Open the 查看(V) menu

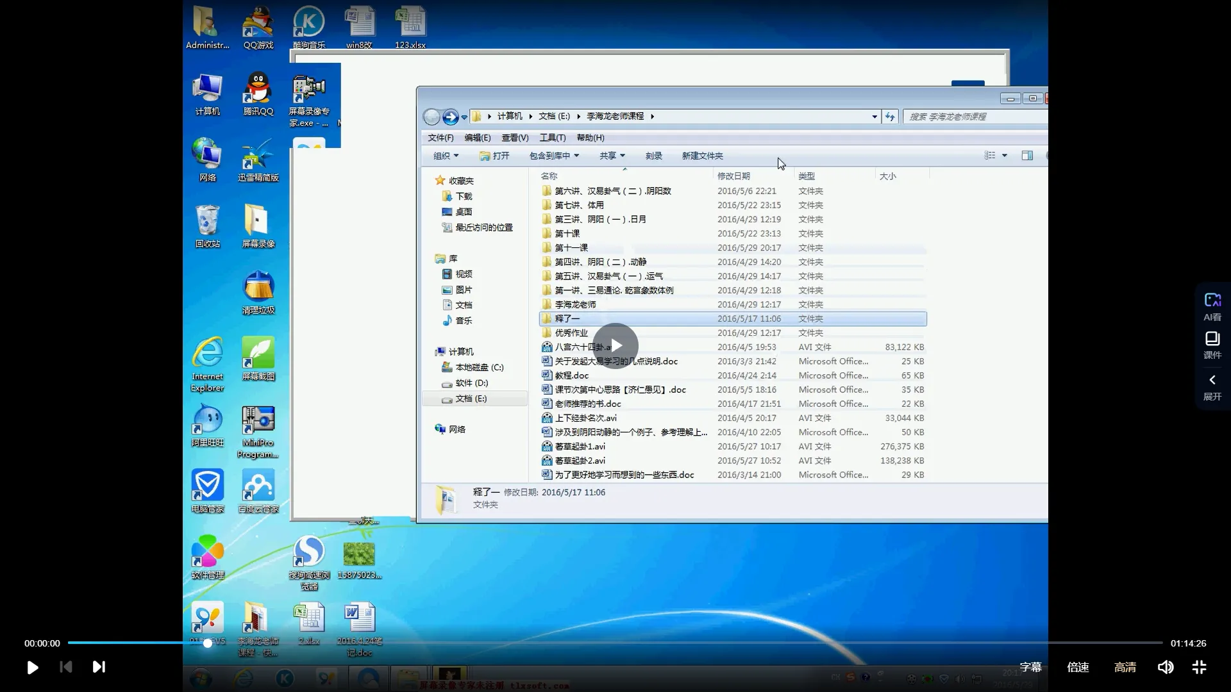click(x=515, y=138)
